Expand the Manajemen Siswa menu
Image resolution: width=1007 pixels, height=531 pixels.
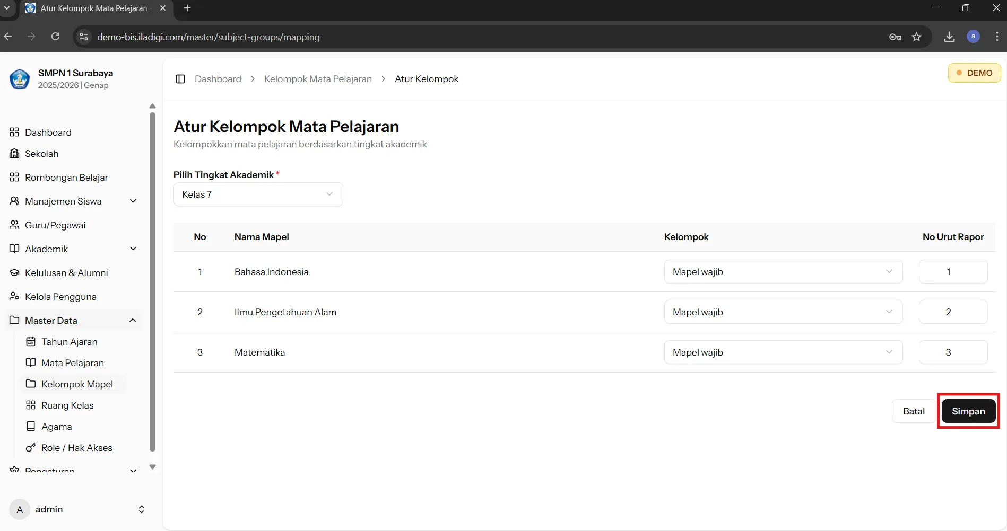(73, 201)
